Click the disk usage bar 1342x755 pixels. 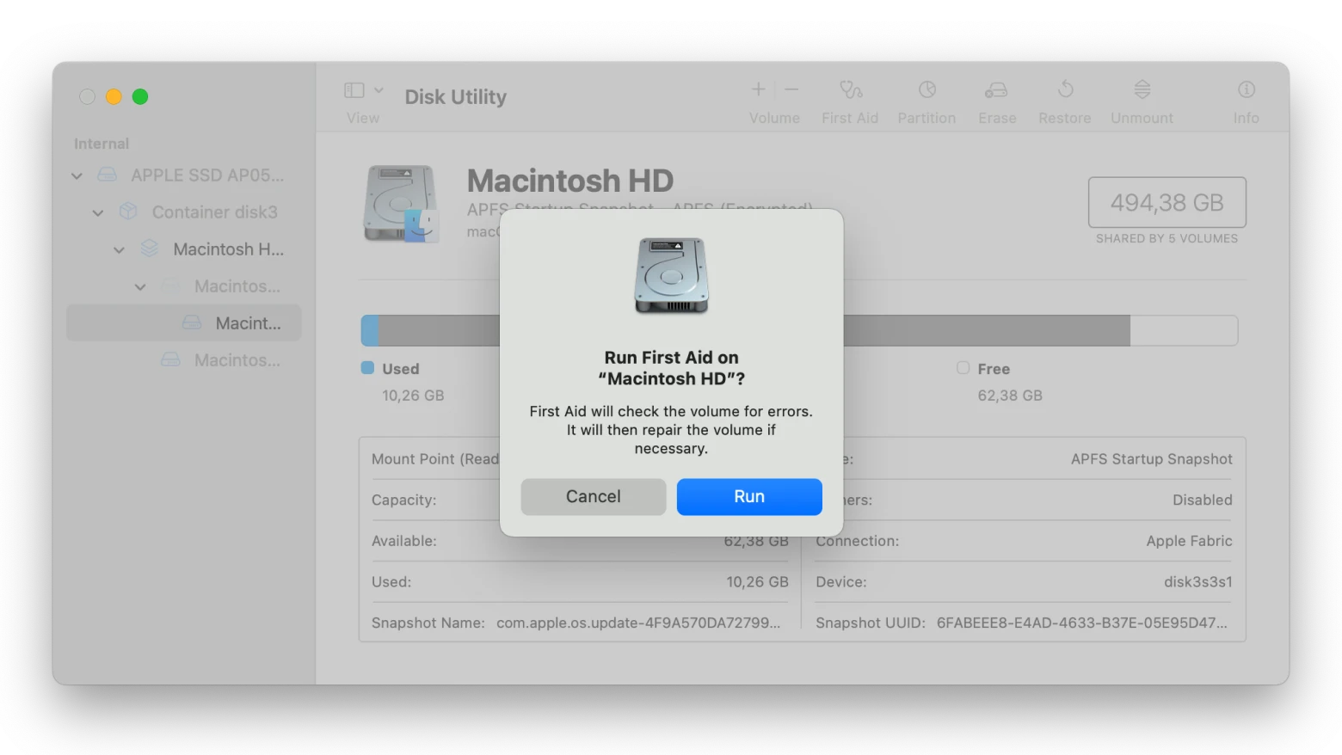pyautogui.click(x=799, y=330)
